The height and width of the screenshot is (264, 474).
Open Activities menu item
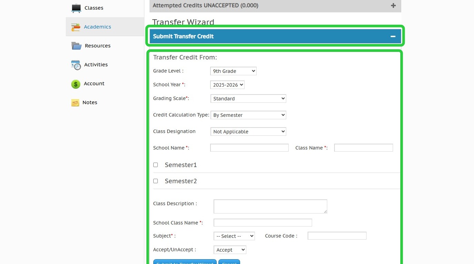pos(96,65)
